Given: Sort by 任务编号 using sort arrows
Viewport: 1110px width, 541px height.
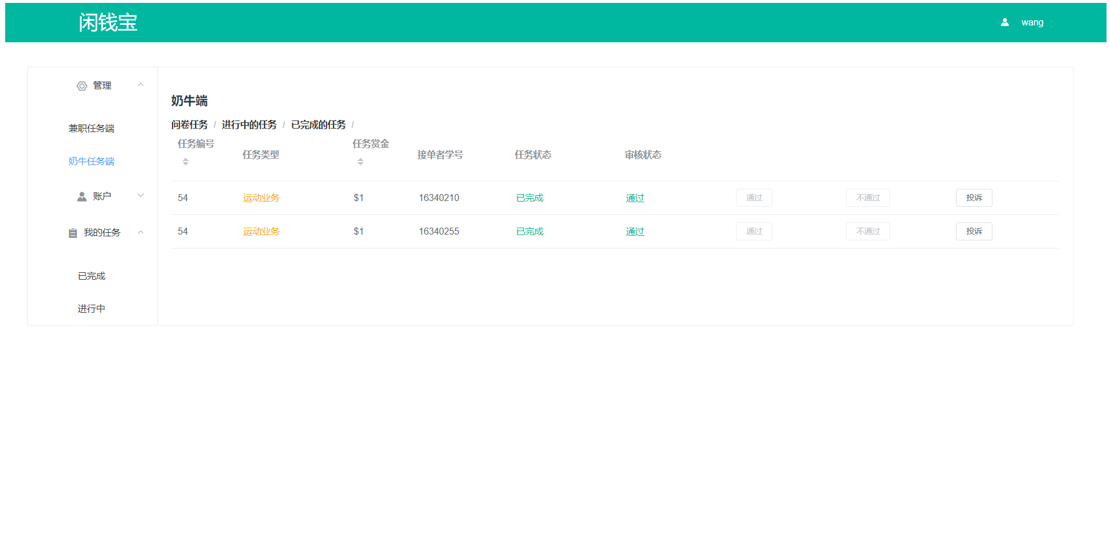Looking at the screenshot, I should (185, 162).
